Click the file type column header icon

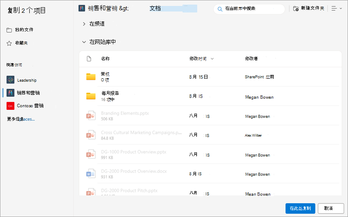click(89, 59)
